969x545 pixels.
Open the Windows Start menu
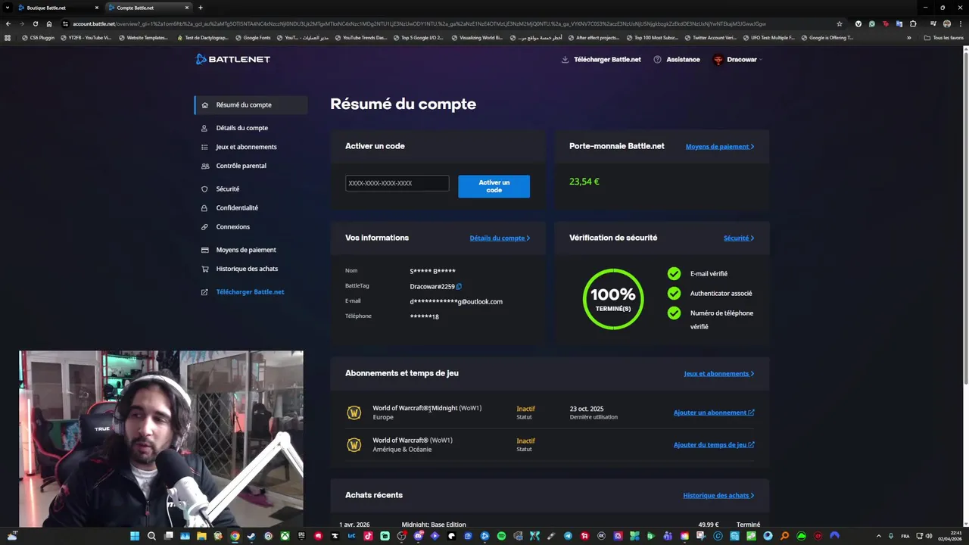pyautogui.click(x=135, y=536)
